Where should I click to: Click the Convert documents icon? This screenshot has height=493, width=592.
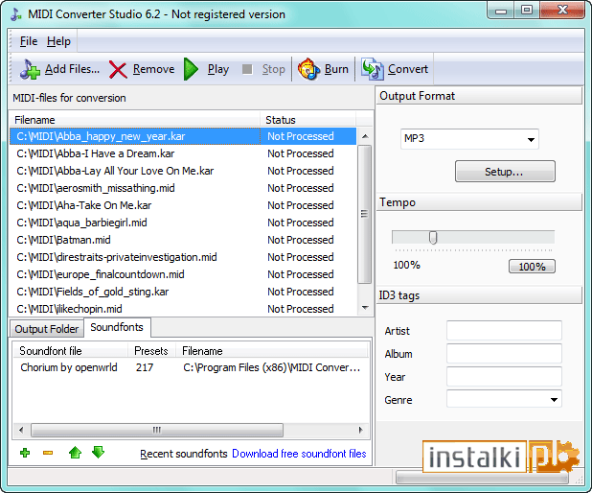pos(373,69)
